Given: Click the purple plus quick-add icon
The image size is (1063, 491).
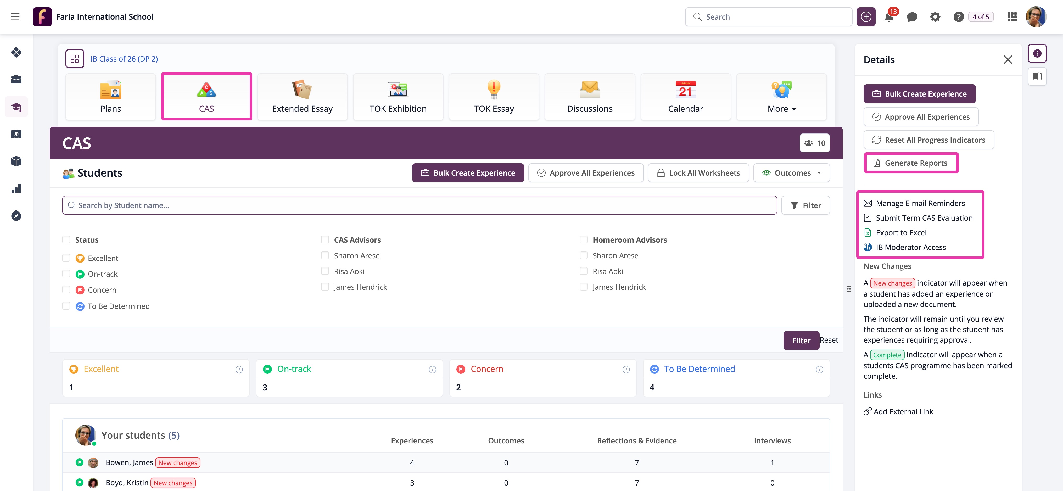Looking at the screenshot, I should pos(866,17).
